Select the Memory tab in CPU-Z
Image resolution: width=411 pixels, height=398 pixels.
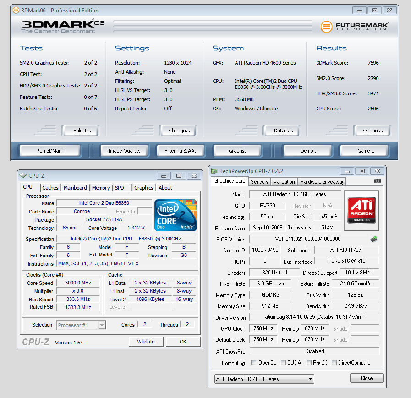[101, 188]
